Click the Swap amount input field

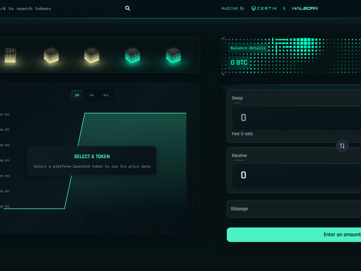pyautogui.click(x=296, y=118)
